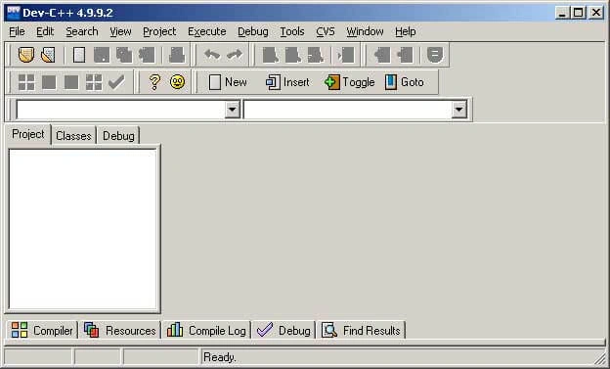This screenshot has height=369, width=610.
Task: Open the Debug menu in menu bar
Action: [253, 31]
